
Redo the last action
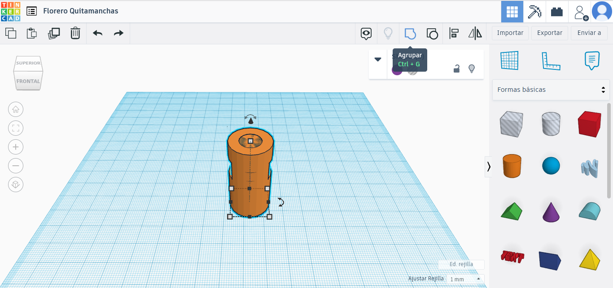coord(118,33)
